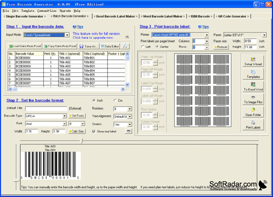Click the label sheet preview thumbnail
The height and width of the screenshot is (197, 273).
point(203,90)
